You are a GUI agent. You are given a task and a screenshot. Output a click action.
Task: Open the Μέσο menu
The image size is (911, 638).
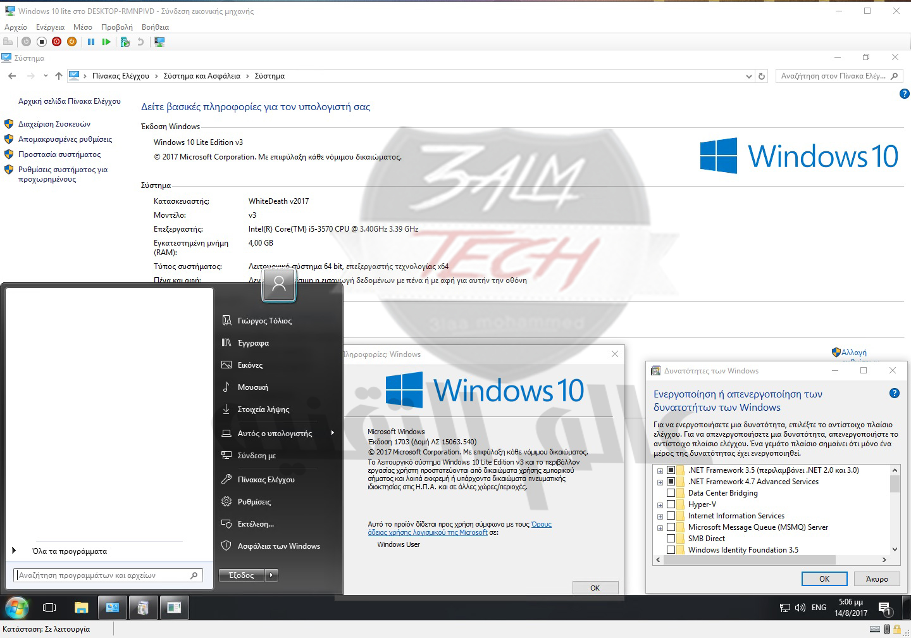[x=83, y=27]
